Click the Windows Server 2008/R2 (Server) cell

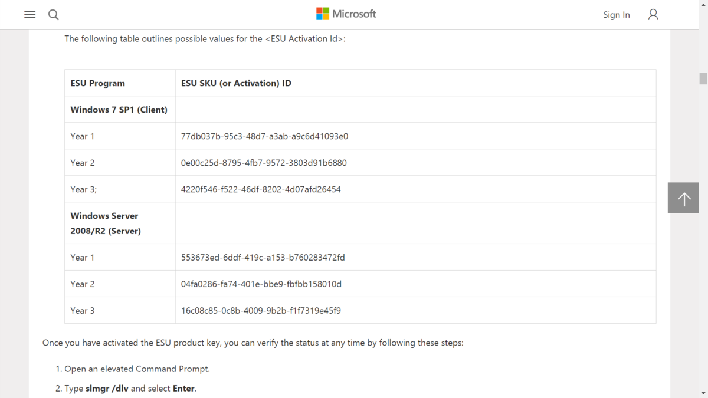click(120, 223)
